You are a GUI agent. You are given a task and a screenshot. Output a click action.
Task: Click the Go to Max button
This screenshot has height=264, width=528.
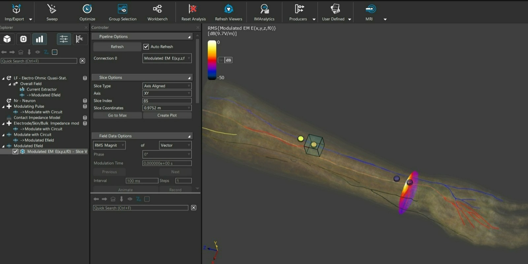(117, 115)
